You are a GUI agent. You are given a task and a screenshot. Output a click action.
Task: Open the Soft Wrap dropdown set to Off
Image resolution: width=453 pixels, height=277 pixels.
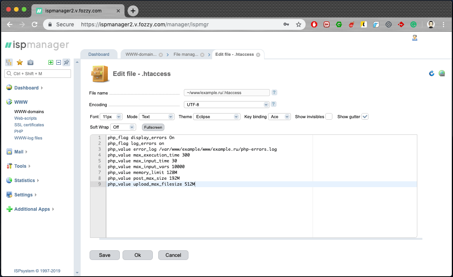click(x=123, y=127)
